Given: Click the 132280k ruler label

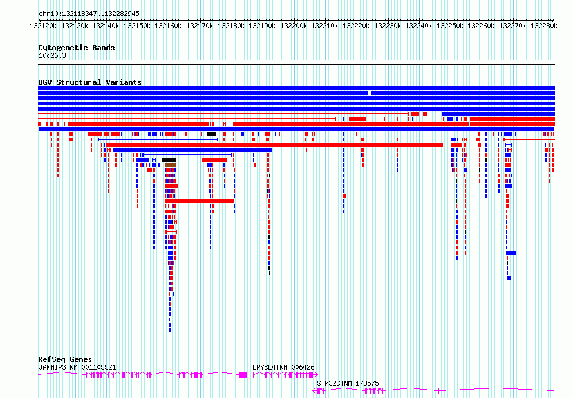Looking at the screenshot, I should tap(544, 26).
